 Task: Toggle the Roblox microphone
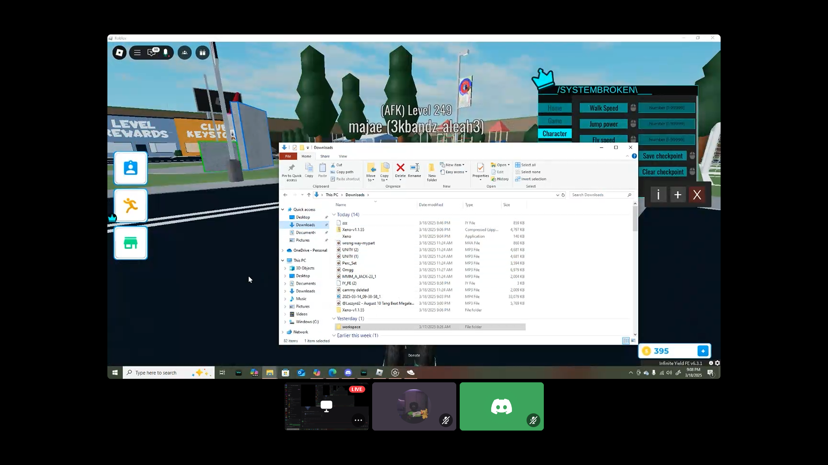tap(166, 52)
